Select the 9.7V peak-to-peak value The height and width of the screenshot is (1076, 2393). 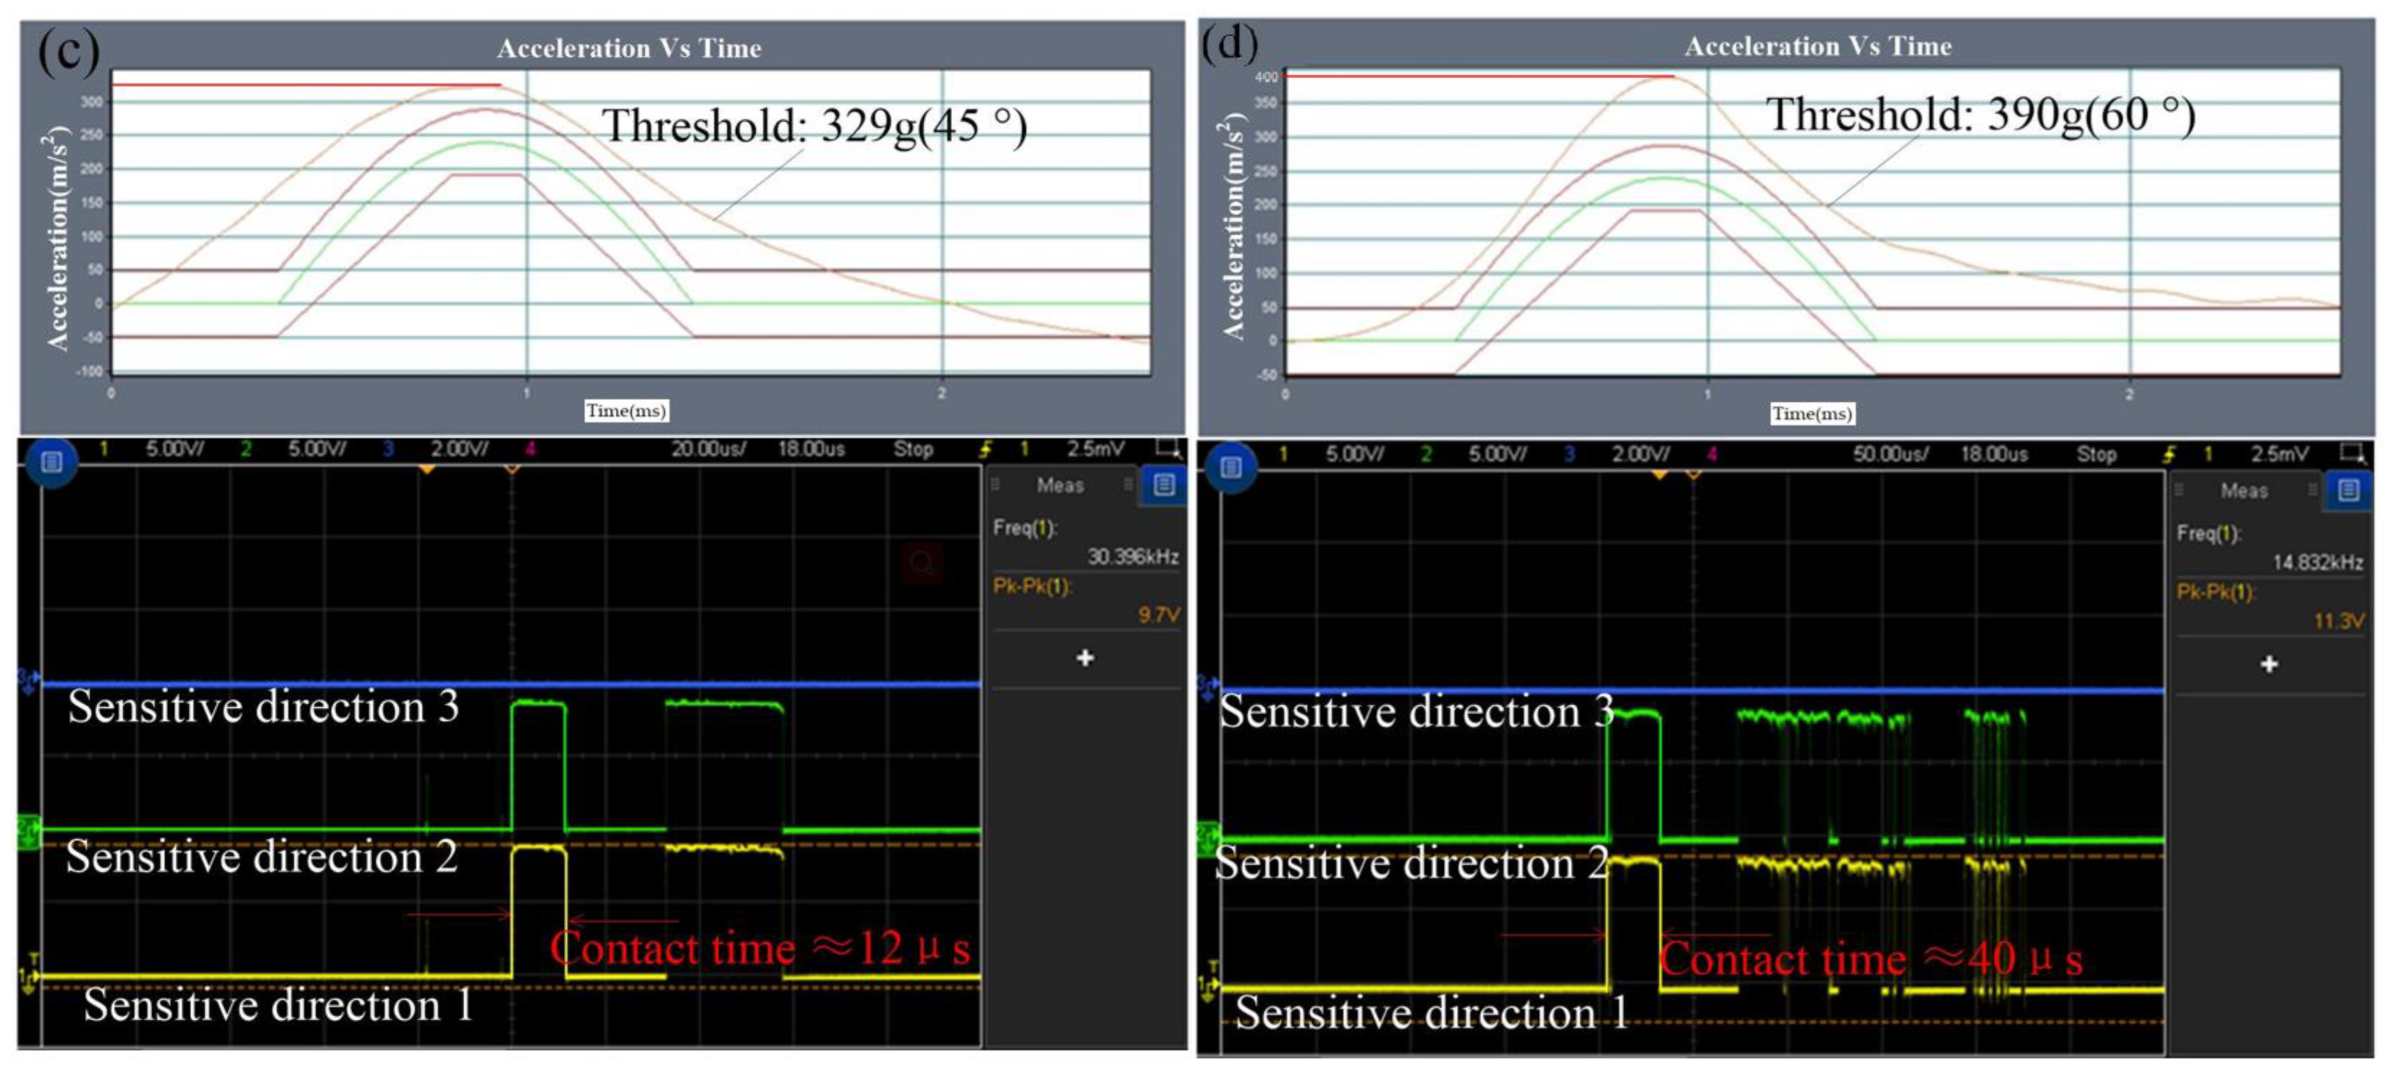(1159, 615)
